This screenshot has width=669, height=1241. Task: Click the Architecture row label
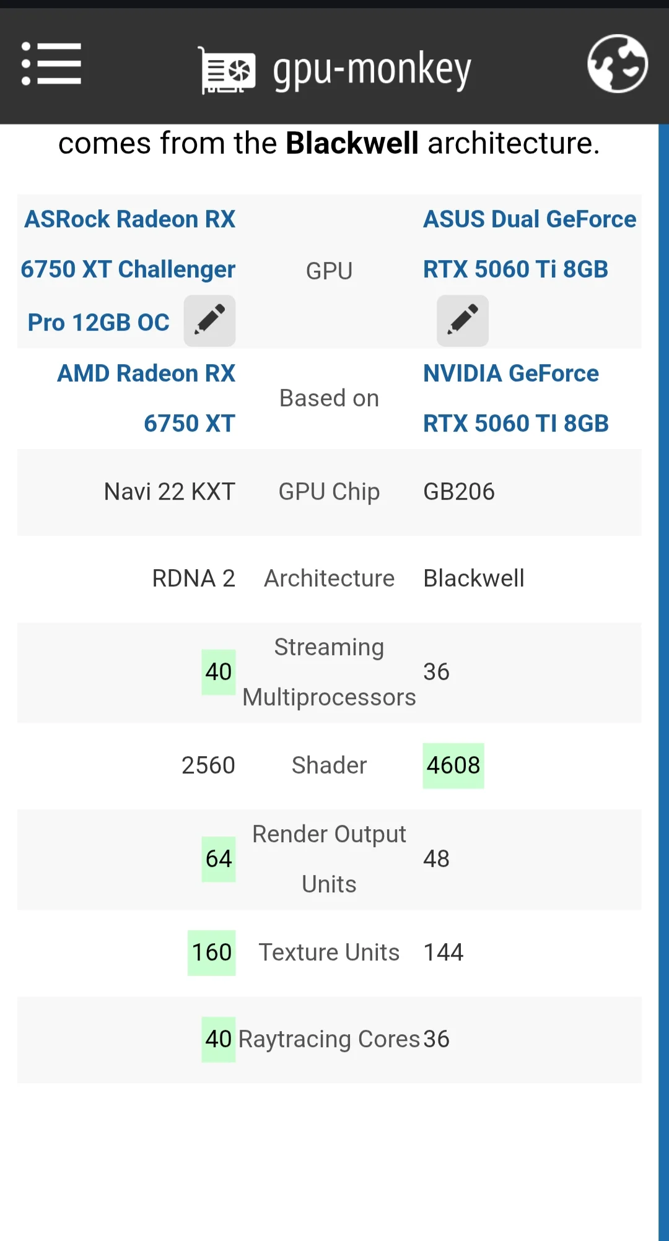click(x=329, y=578)
